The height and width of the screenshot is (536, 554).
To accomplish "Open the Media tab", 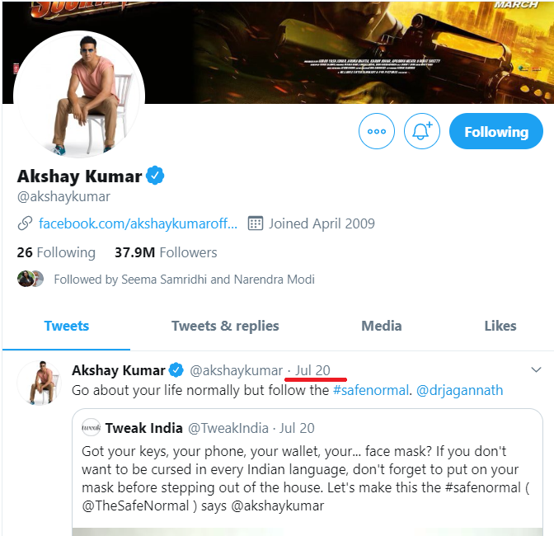I will [381, 326].
